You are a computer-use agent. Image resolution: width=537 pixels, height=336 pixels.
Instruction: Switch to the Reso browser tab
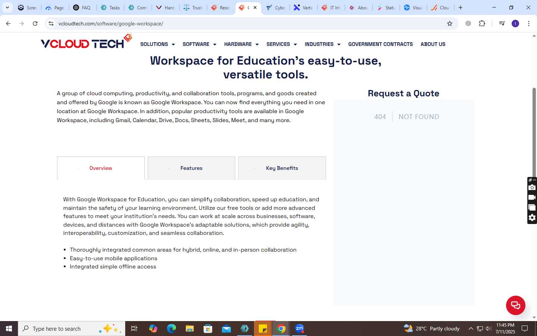(220, 7)
